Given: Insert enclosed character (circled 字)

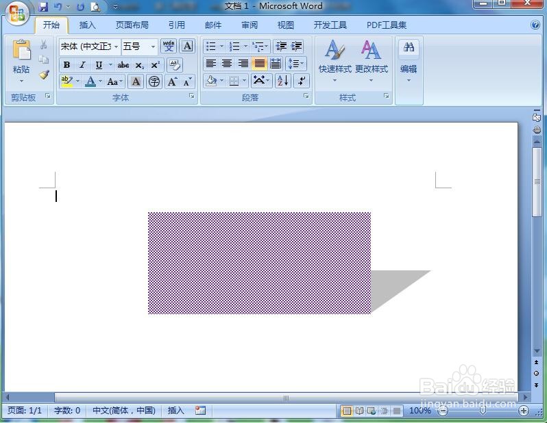Looking at the screenshot, I should point(154,82).
